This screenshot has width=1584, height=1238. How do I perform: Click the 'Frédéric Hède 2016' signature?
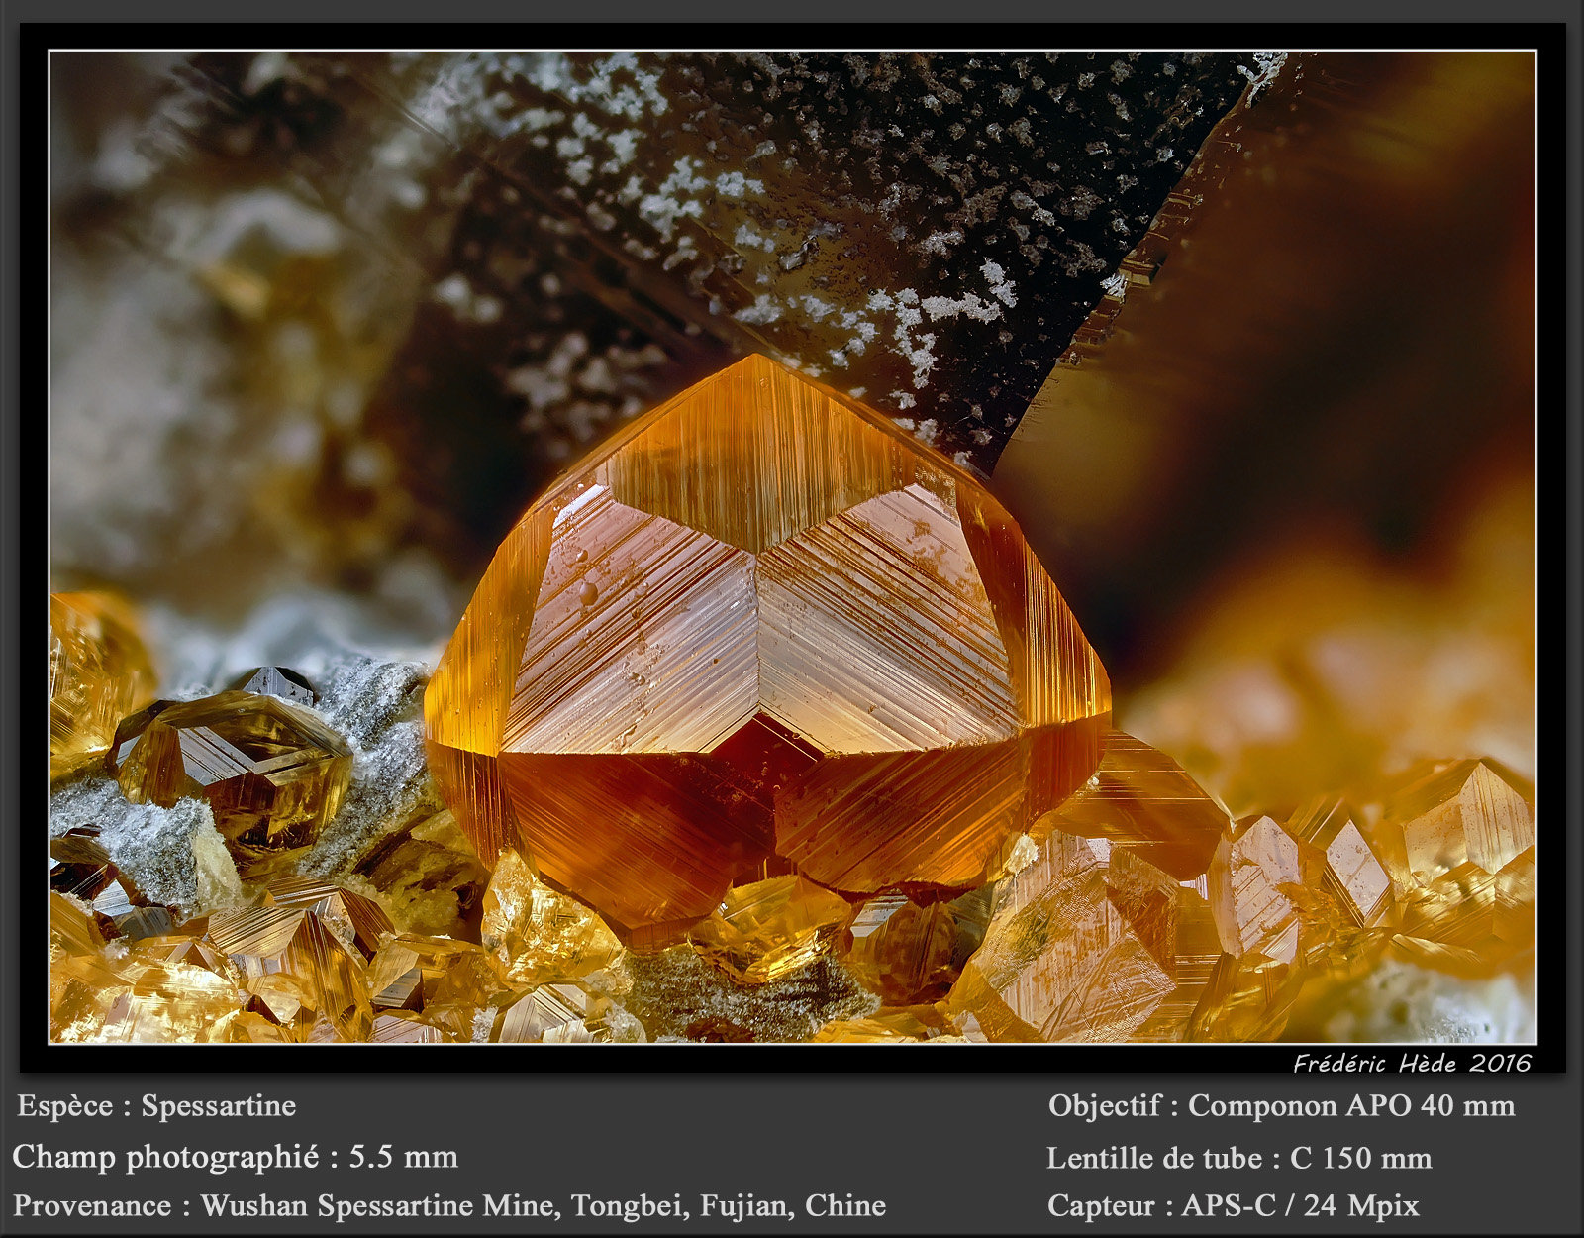tap(1413, 1064)
